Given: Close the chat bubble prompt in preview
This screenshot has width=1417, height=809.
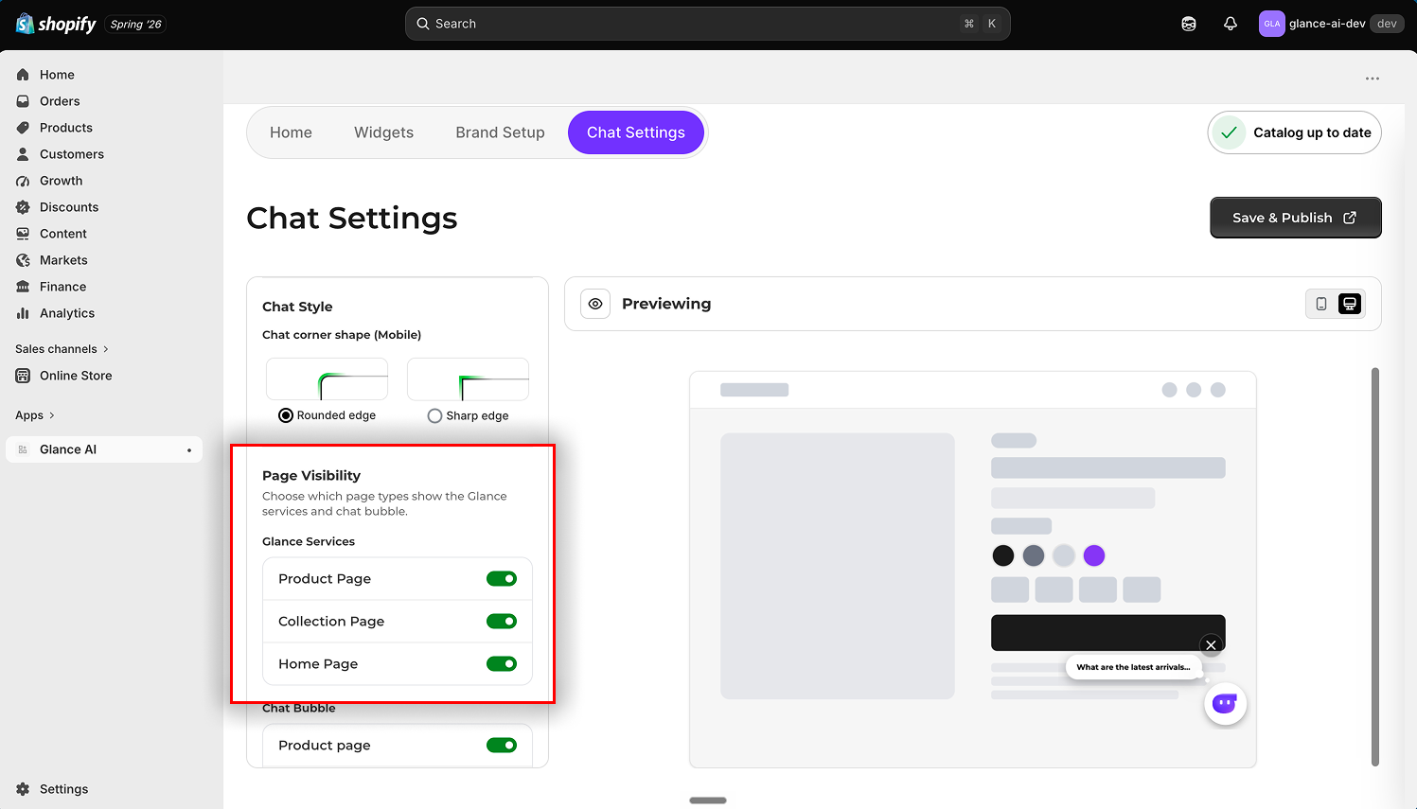Looking at the screenshot, I should 1211,645.
